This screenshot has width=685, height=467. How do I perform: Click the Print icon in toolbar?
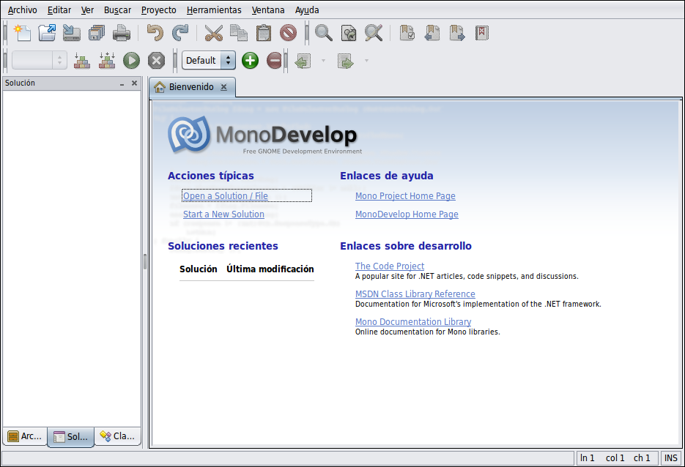[121, 33]
